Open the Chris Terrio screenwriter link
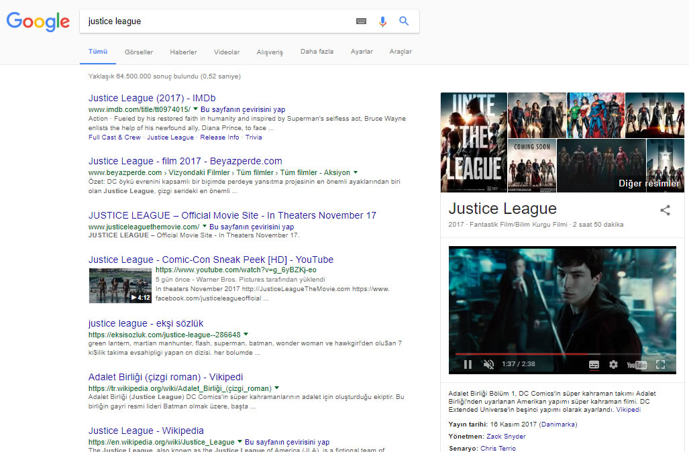 (498, 448)
